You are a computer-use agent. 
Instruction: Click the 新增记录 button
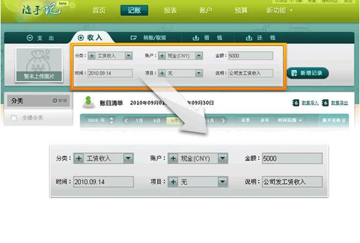coord(308,73)
